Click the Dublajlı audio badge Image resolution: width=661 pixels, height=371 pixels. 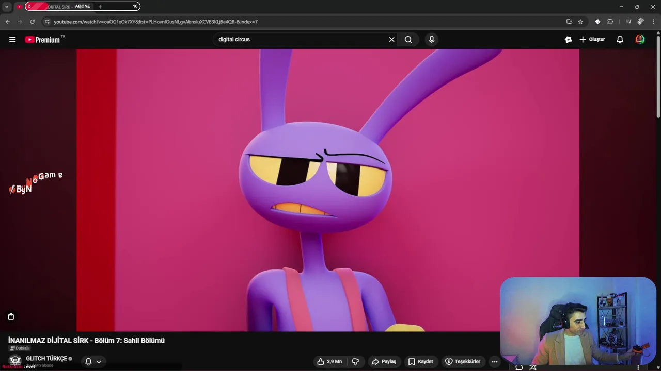[x=20, y=348]
